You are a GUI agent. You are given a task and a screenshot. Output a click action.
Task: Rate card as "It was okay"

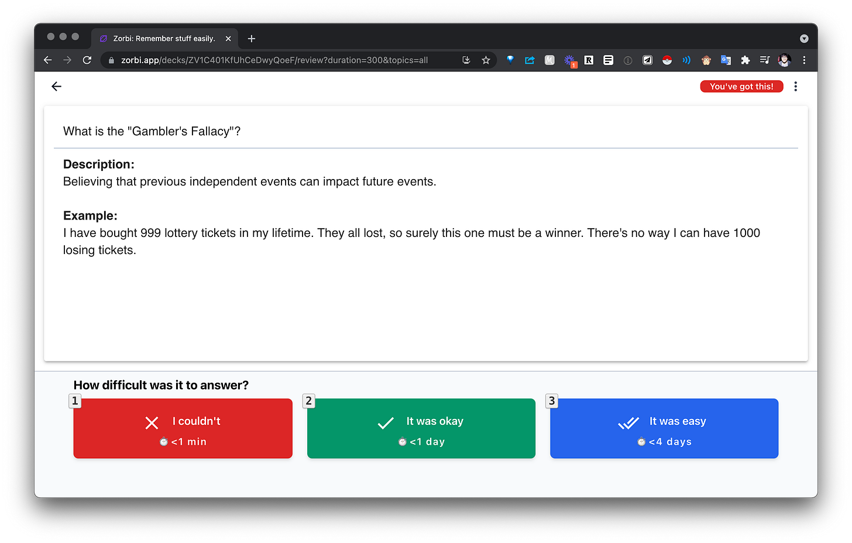coord(421,428)
